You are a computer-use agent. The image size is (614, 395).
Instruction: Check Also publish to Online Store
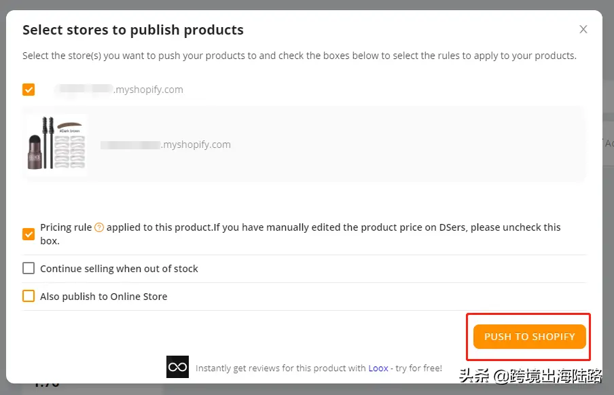[x=29, y=296]
